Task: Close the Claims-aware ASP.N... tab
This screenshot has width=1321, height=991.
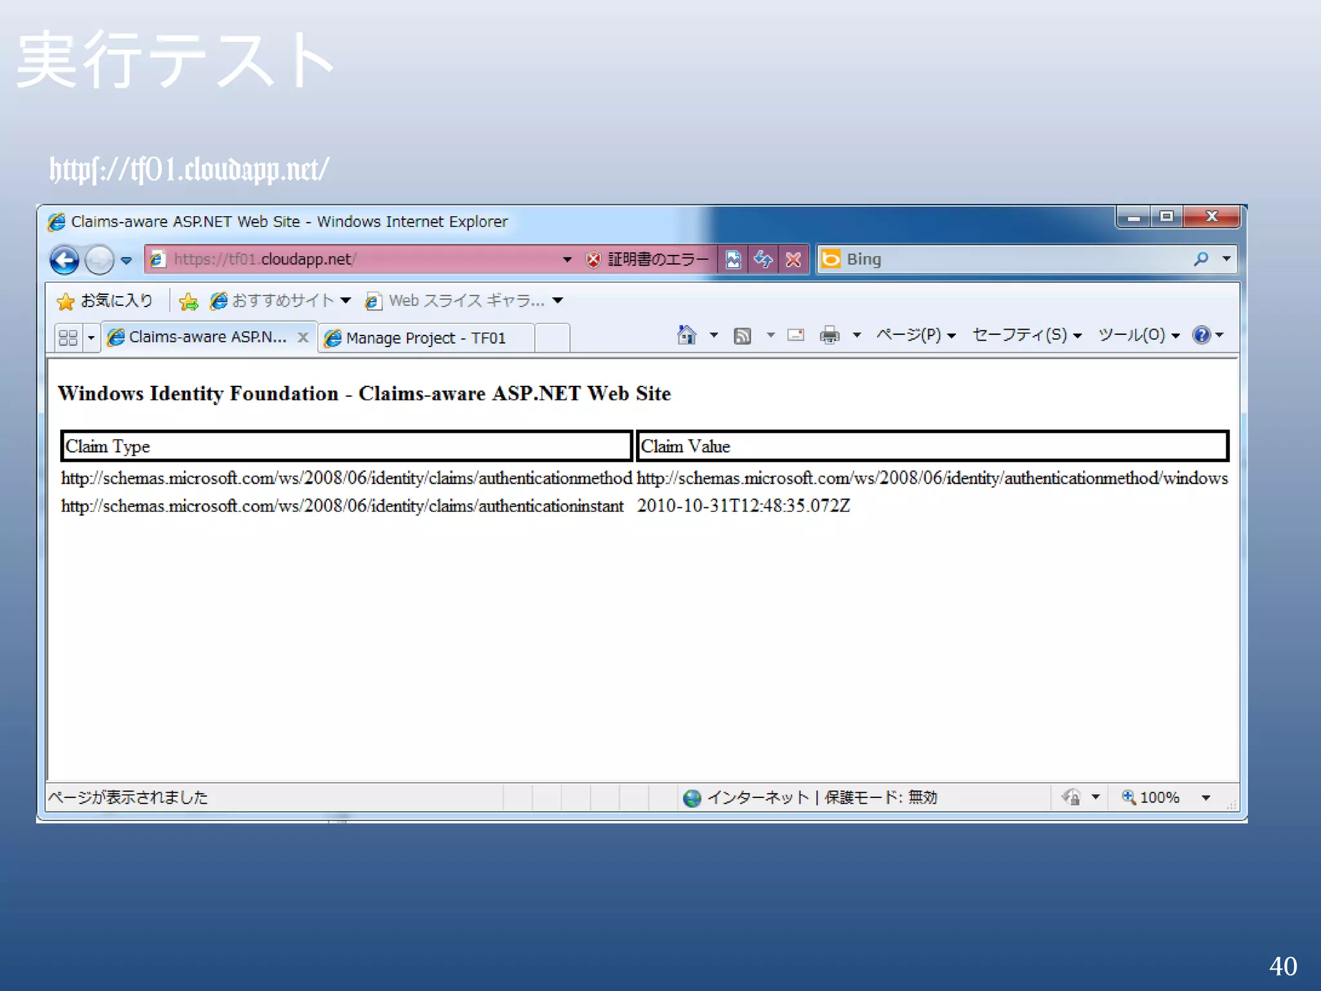Action: click(303, 337)
